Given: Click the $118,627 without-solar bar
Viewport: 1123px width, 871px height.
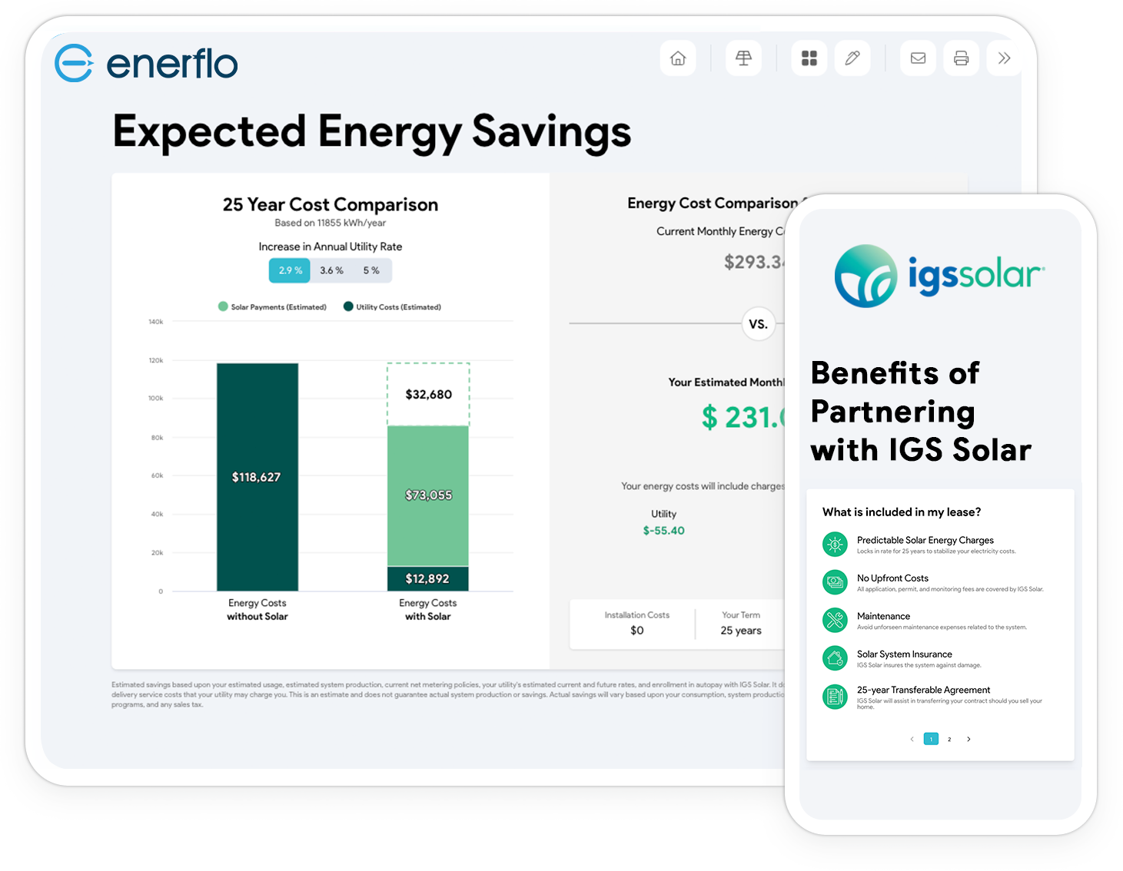Looking at the screenshot, I should coord(257,477).
